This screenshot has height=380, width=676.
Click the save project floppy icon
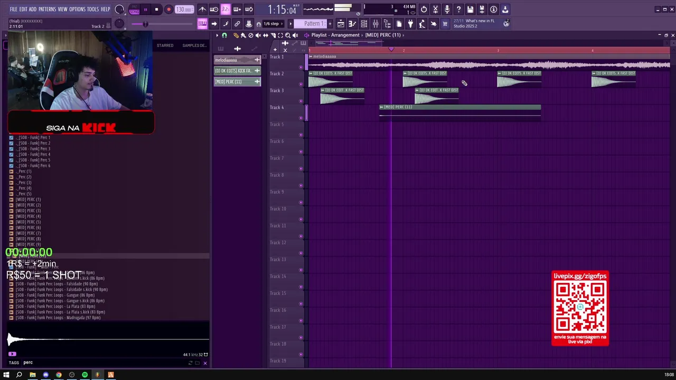click(470, 9)
